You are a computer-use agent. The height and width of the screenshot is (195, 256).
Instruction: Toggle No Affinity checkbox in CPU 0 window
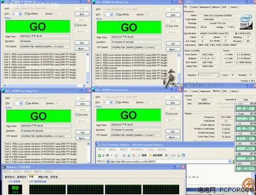click(26, 14)
